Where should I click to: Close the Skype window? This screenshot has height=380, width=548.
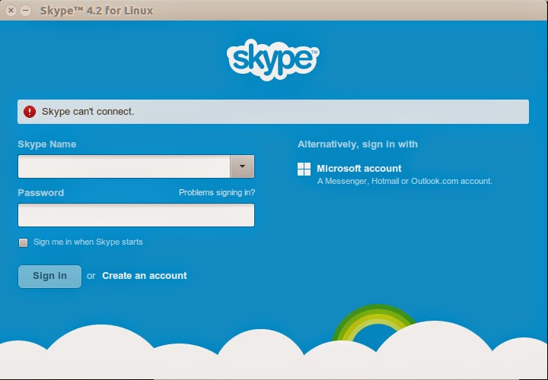[11, 11]
